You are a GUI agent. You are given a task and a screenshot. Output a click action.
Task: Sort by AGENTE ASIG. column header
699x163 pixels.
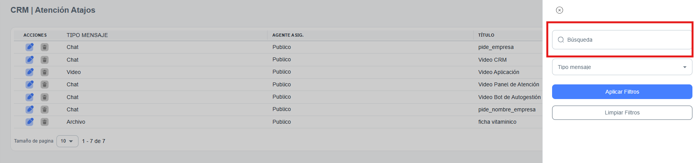click(288, 35)
